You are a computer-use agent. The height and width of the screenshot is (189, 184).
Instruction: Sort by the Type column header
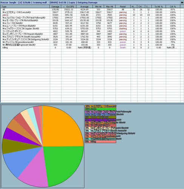pos(25,6)
